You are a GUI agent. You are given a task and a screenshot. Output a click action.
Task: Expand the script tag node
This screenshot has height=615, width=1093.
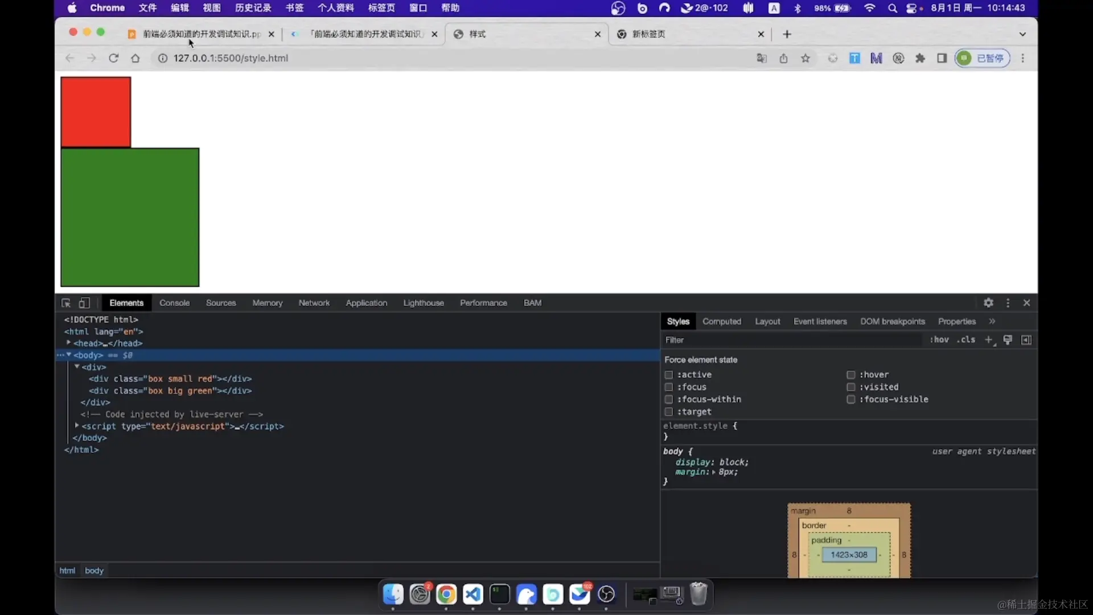(77, 426)
